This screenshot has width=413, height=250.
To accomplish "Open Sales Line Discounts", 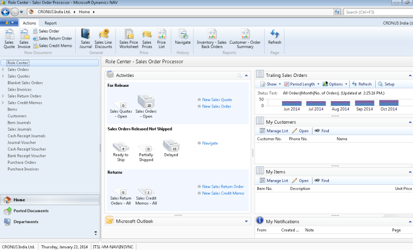I will [x=103, y=39].
